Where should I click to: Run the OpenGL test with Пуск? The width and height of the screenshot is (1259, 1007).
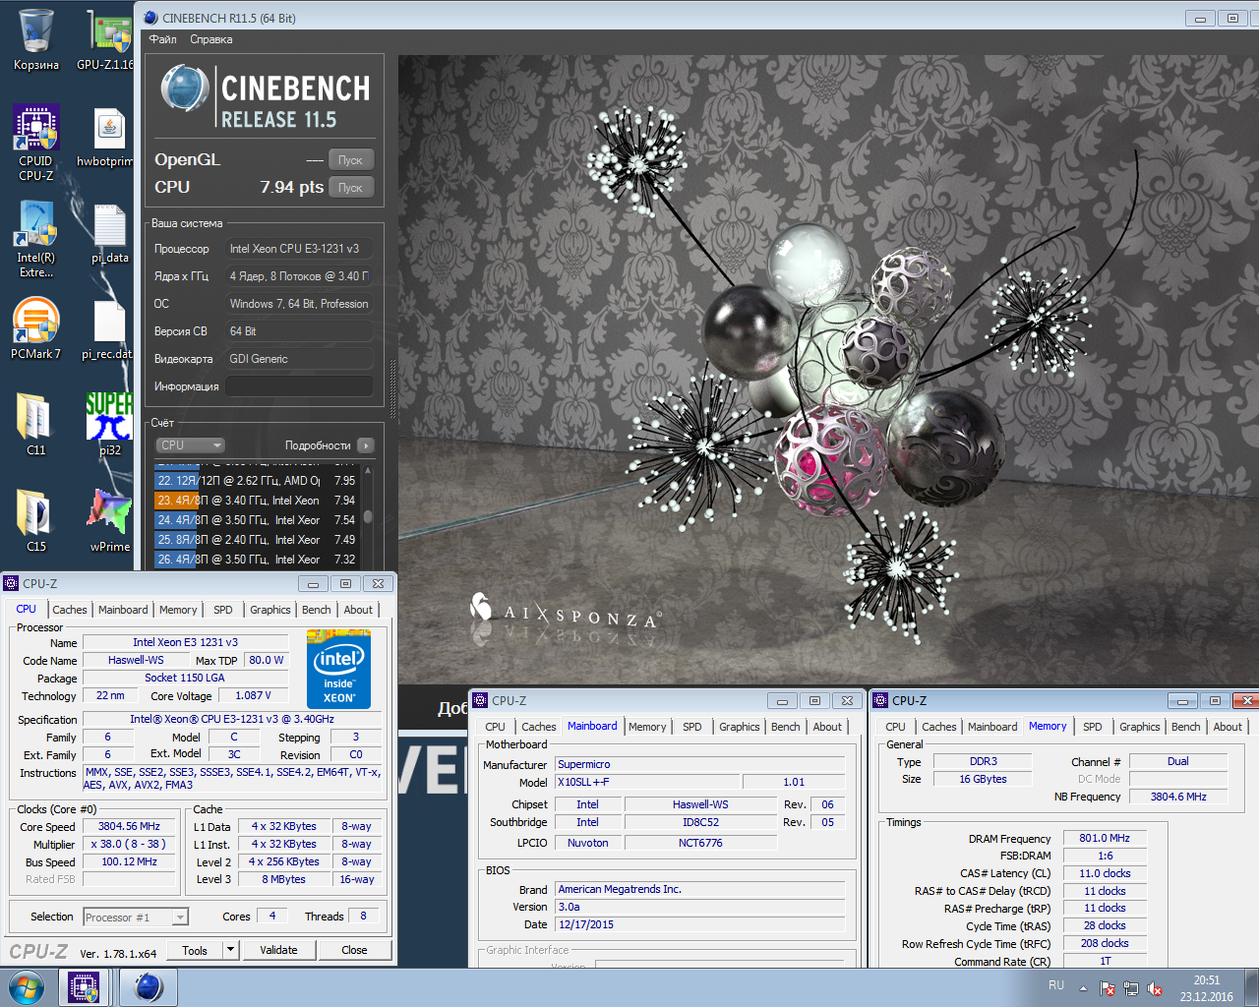pos(350,159)
